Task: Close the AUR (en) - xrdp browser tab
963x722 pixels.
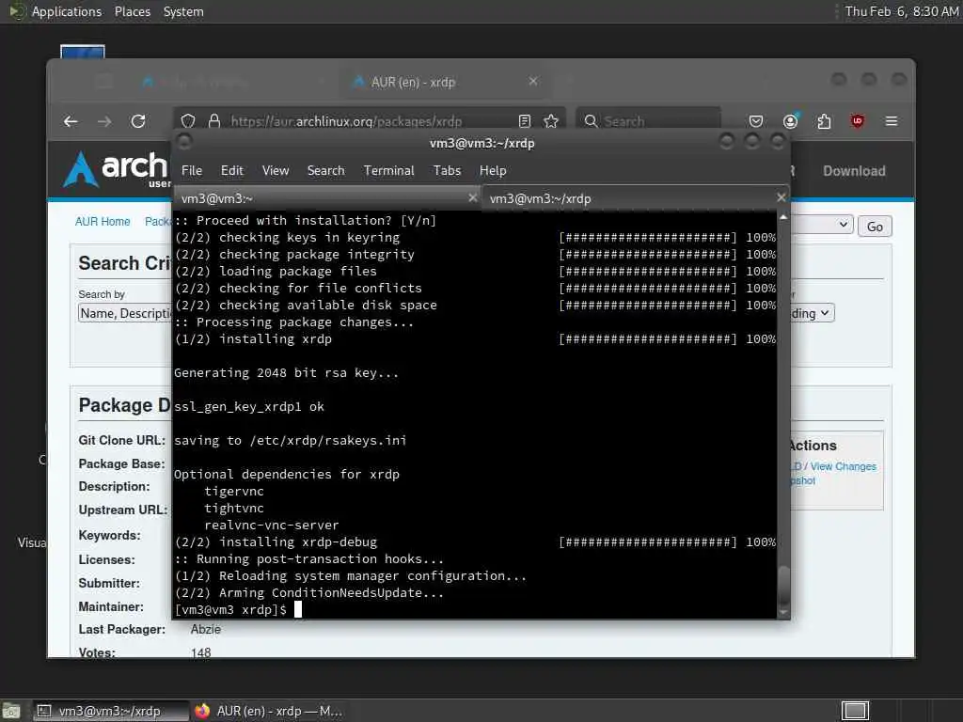Action: [533, 81]
